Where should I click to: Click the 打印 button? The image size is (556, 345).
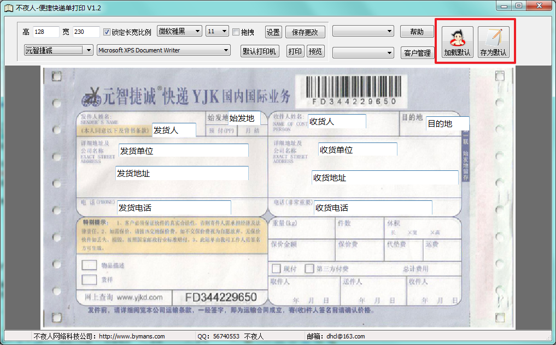(x=295, y=51)
